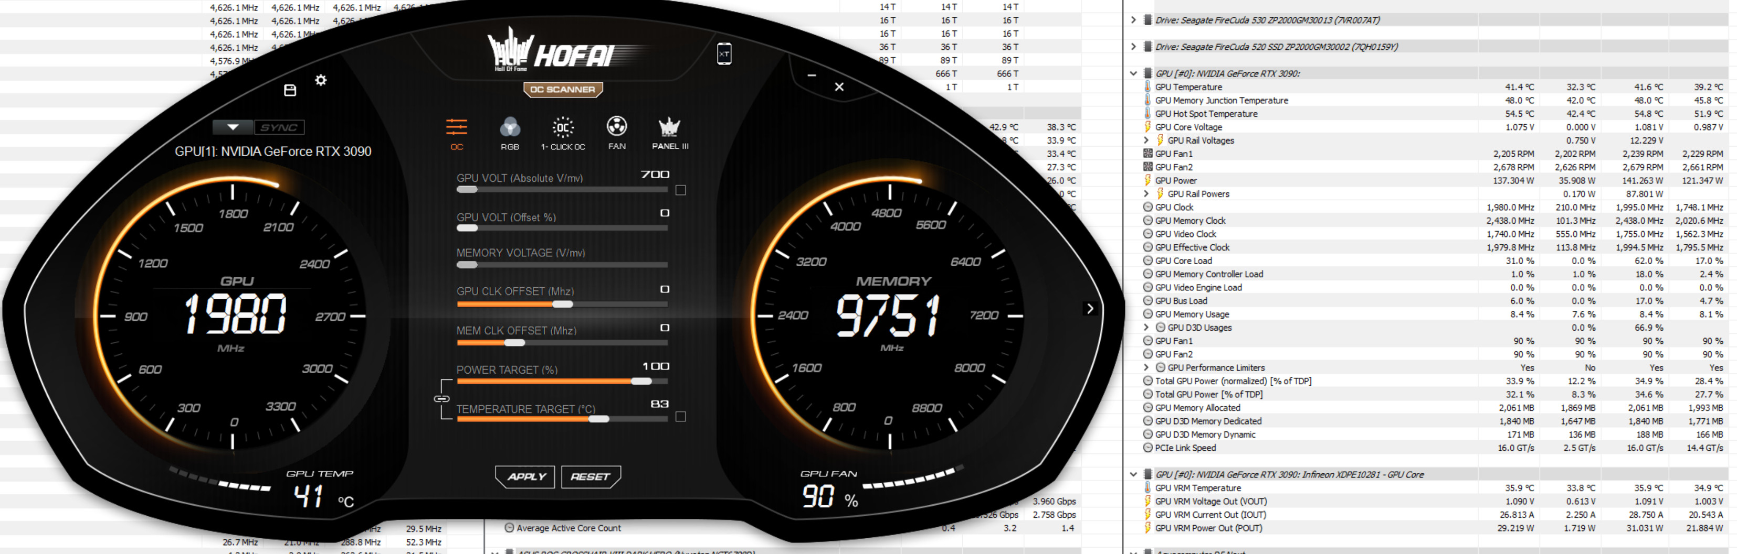Expand the Seagate FireCuda 530 drive node

pos(1133,20)
